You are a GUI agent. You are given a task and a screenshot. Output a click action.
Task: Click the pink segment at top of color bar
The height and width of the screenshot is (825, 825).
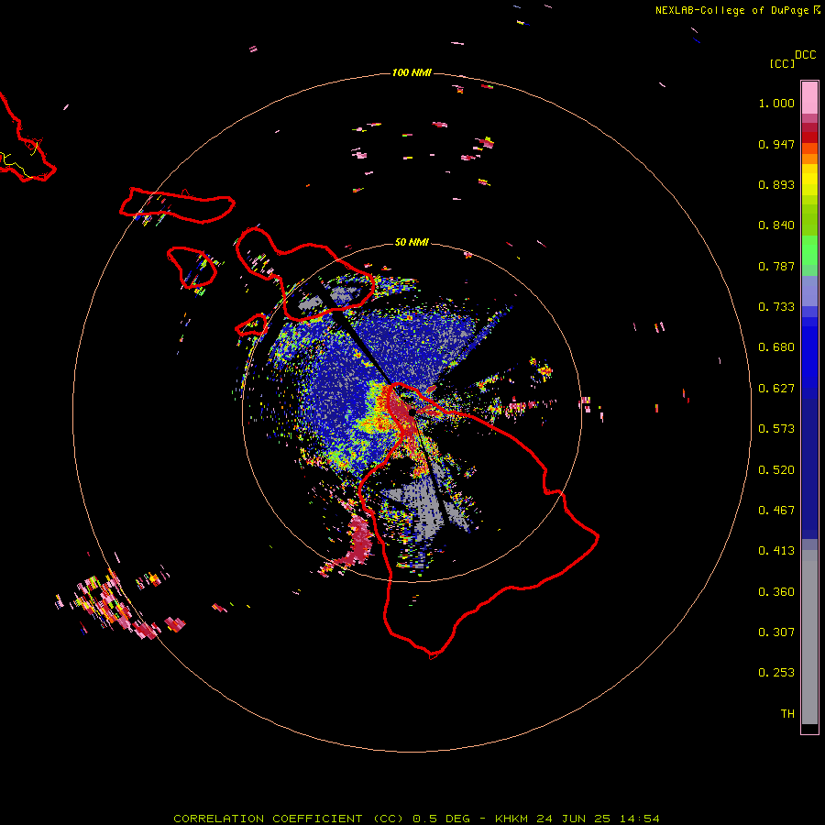(x=809, y=98)
